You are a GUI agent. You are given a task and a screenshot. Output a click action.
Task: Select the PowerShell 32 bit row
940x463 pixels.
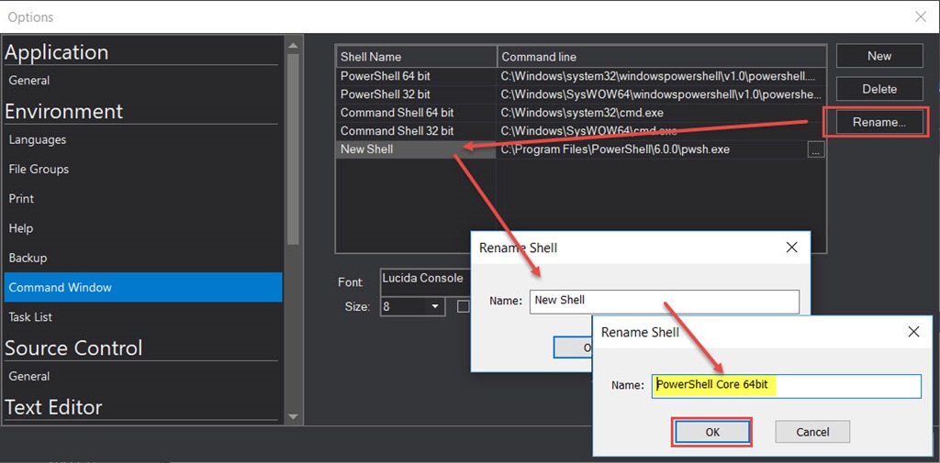580,94
